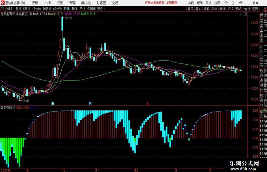The width and height of the screenshot is (267, 172).
Task: Switch to the 周线 weekly tab
Action: (x=75, y=9)
